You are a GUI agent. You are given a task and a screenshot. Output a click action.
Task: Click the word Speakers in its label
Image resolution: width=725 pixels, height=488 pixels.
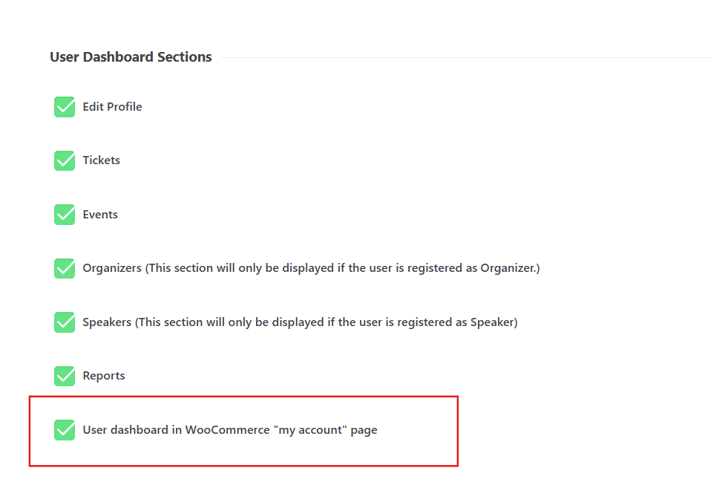point(107,322)
